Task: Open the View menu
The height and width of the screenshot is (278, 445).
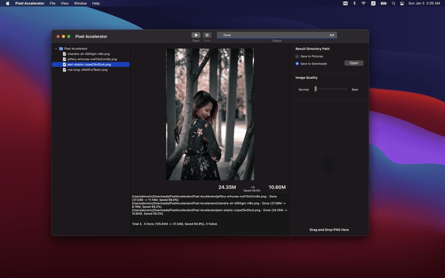Action: pos(65,3)
